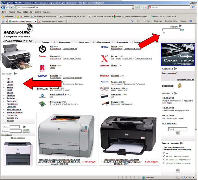Select poll option 'да, нет смысла переплачивать'
This screenshot has width=198, height=180.
(164, 159)
